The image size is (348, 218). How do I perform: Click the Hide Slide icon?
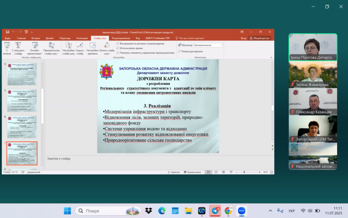click(x=80, y=48)
